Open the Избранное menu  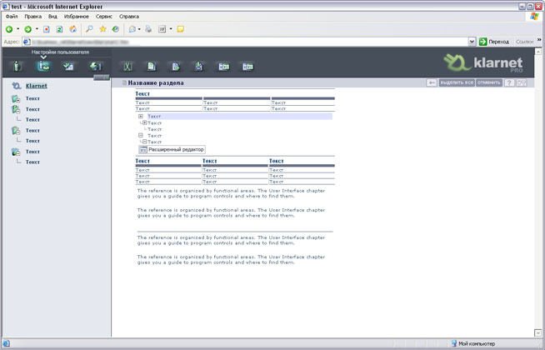coord(74,16)
